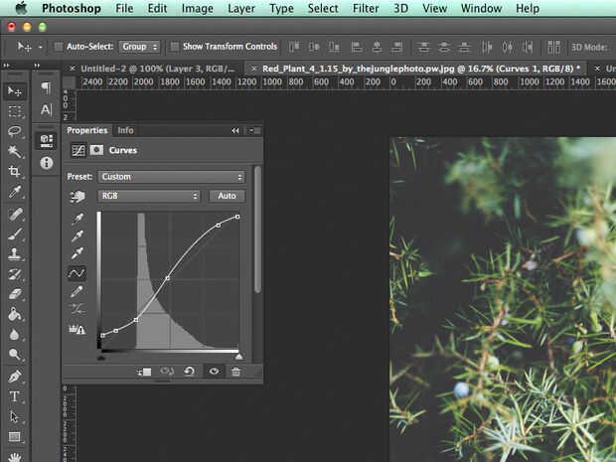
Task: Select the Brush tool
Action: [15, 234]
